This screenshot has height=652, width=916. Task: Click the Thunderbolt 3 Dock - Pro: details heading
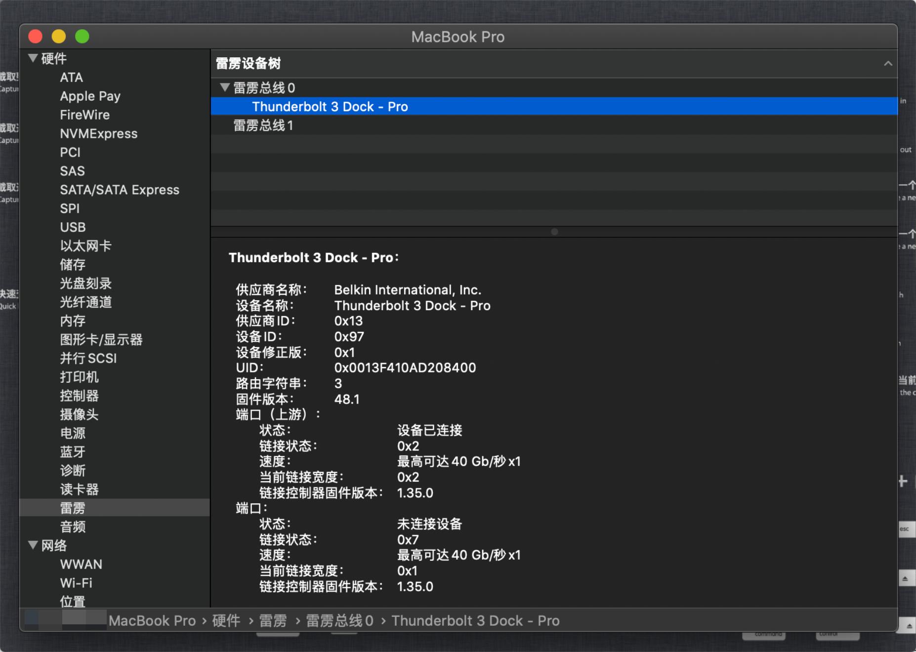coord(314,258)
